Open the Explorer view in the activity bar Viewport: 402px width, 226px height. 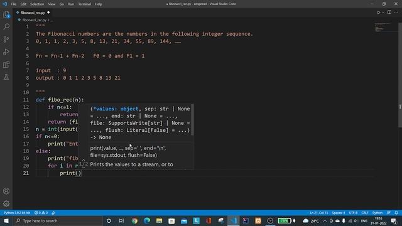[6, 14]
